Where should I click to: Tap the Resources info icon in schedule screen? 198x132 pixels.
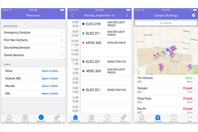click(x=107, y=118)
